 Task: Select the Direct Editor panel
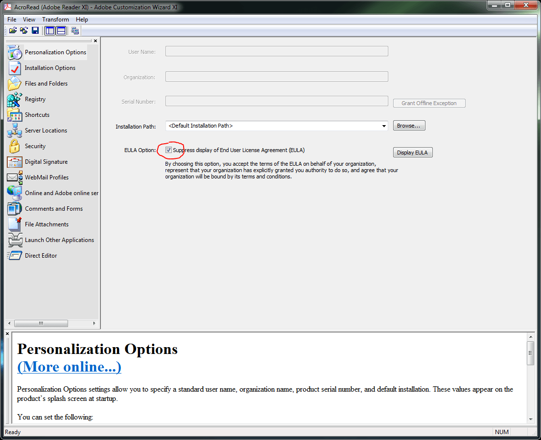pos(41,255)
